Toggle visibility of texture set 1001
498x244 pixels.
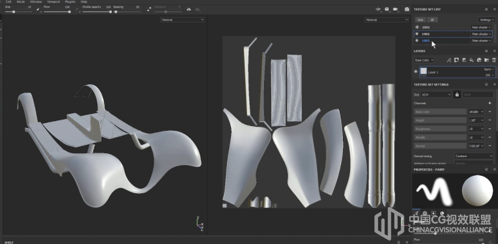pos(417,27)
